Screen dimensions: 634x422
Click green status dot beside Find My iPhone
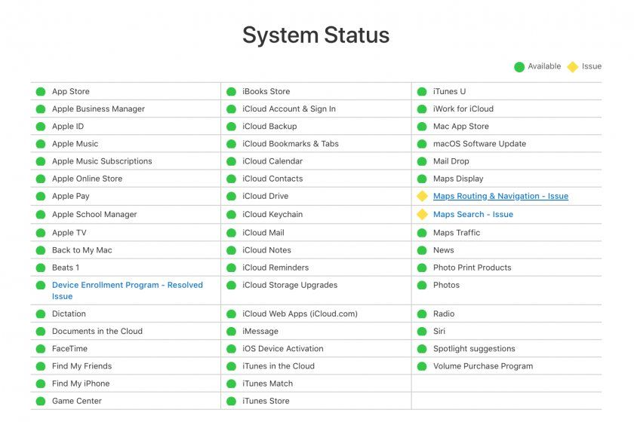point(41,384)
